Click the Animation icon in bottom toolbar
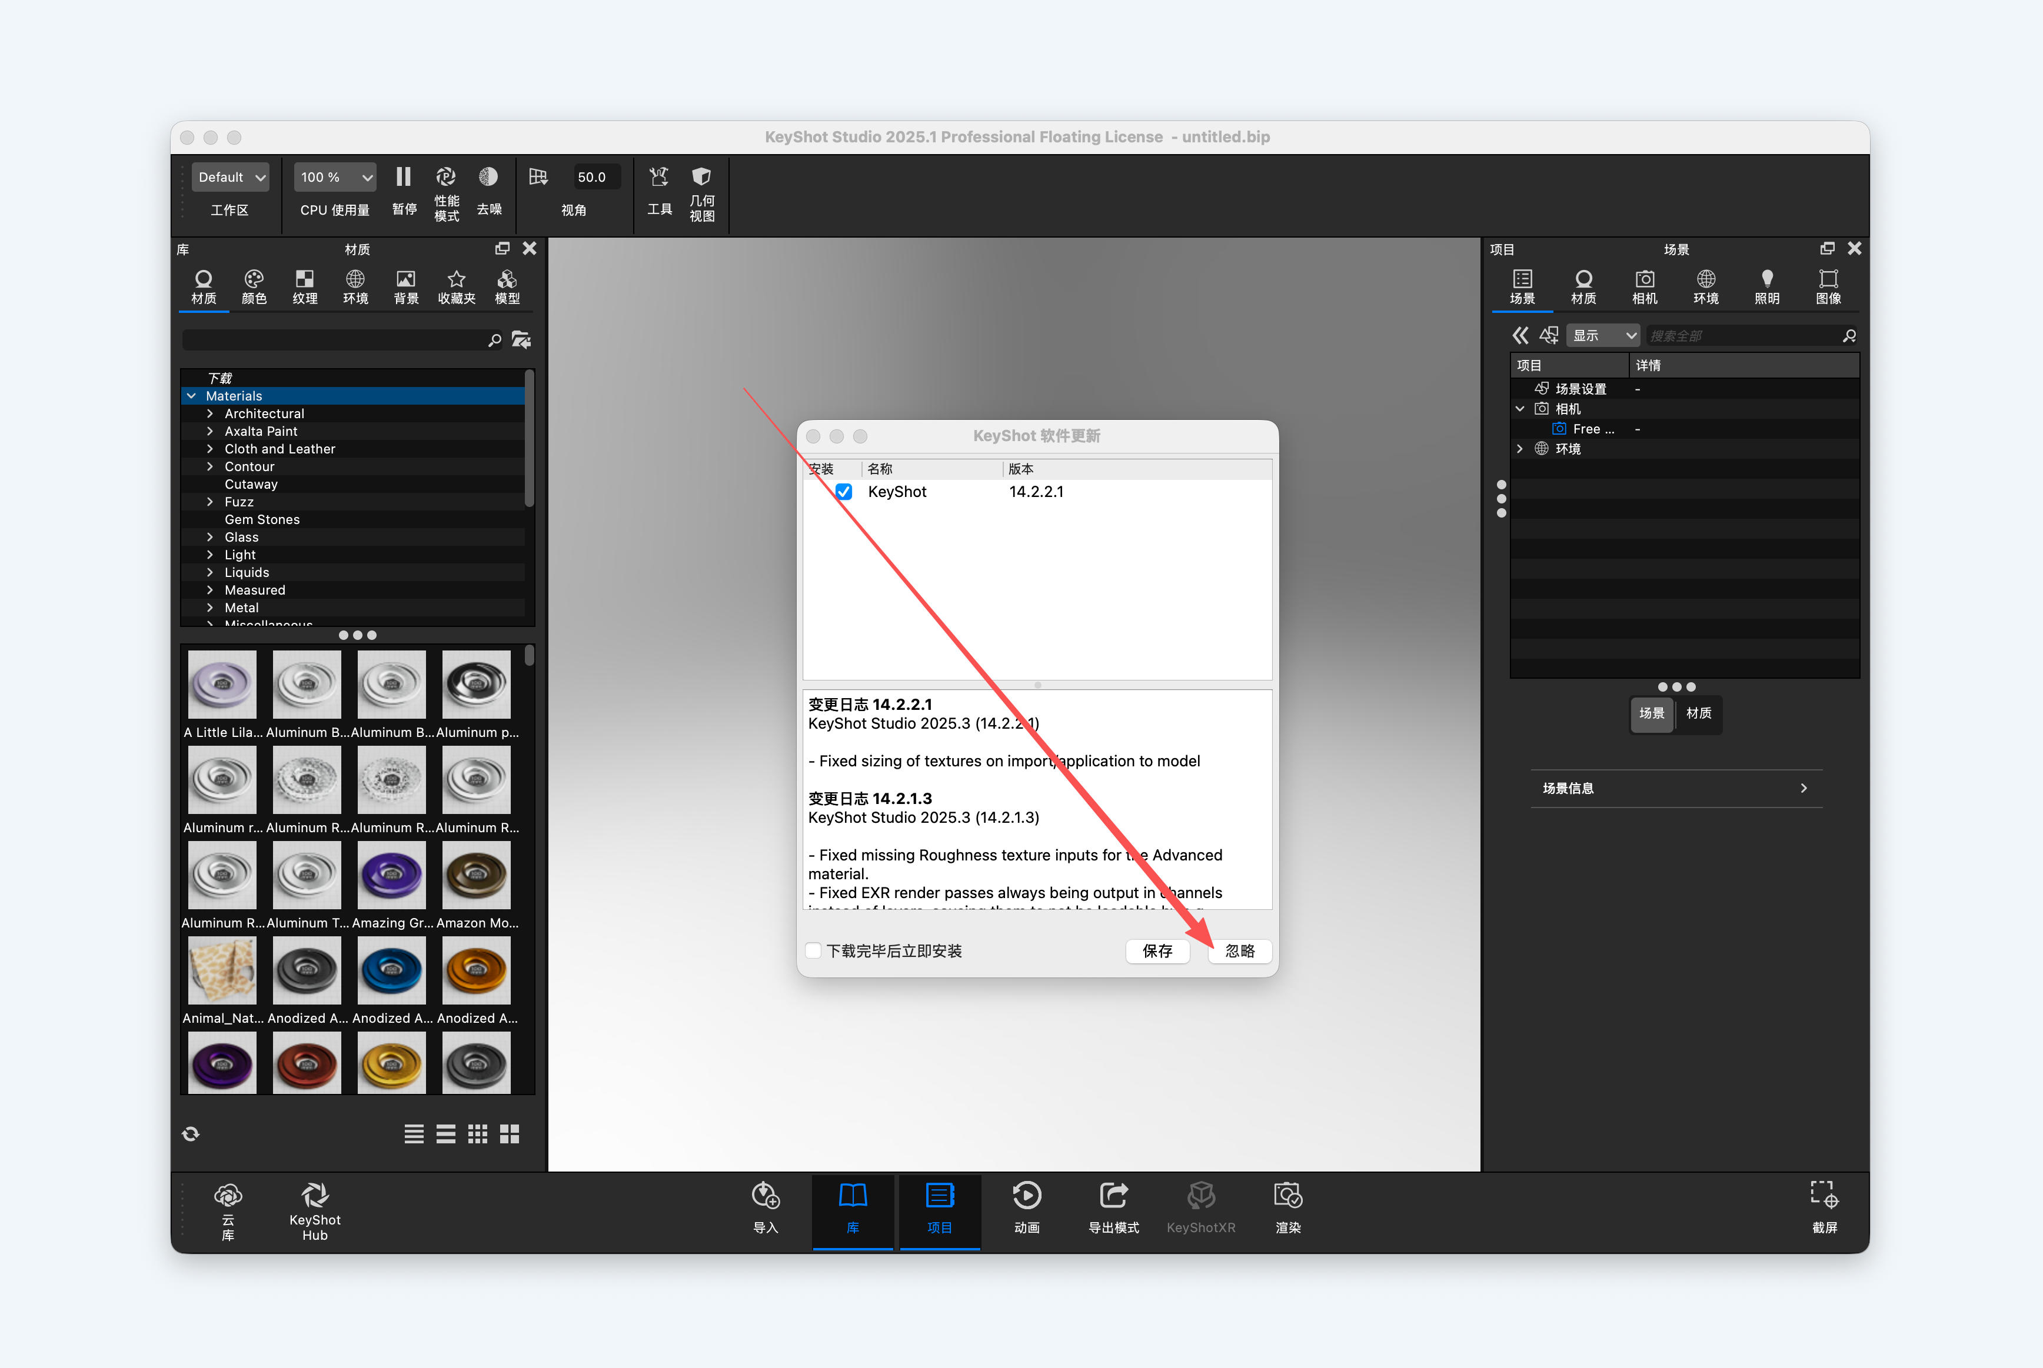Viewport: 2043px width, 1368px height. pos(1026,1196)
